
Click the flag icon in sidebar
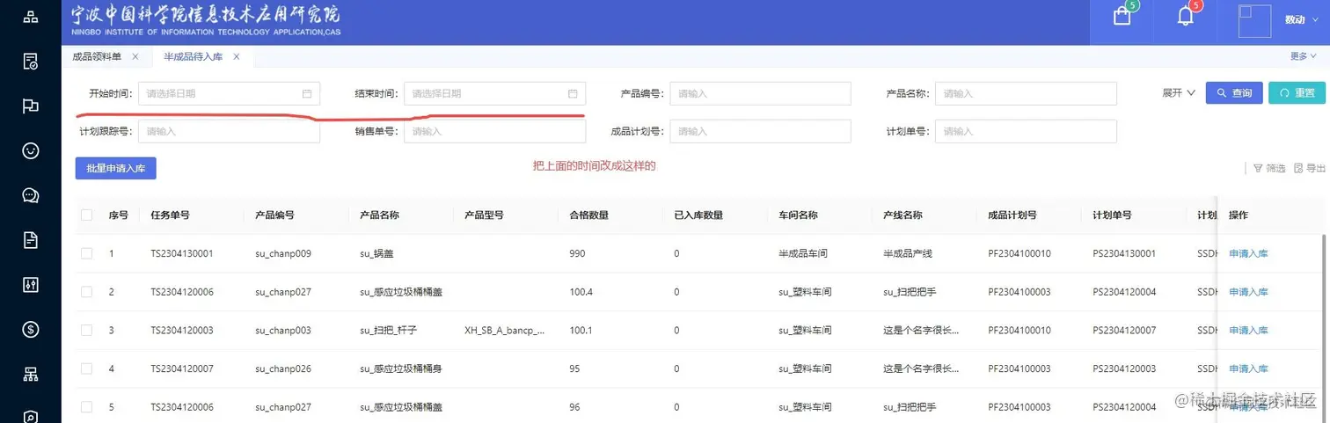31,106
